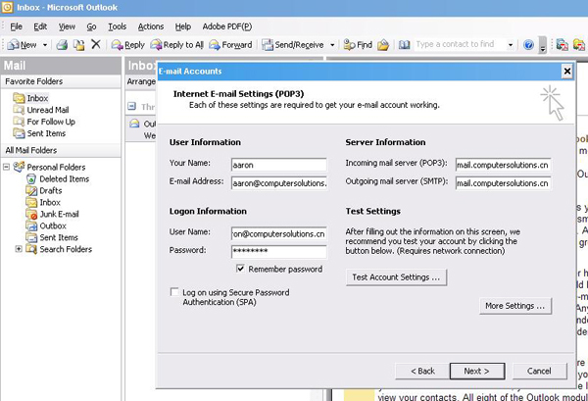Screen dimensions: 588x401
Task: Select For Follow Up favorite folder
Action: pos(44,122)
